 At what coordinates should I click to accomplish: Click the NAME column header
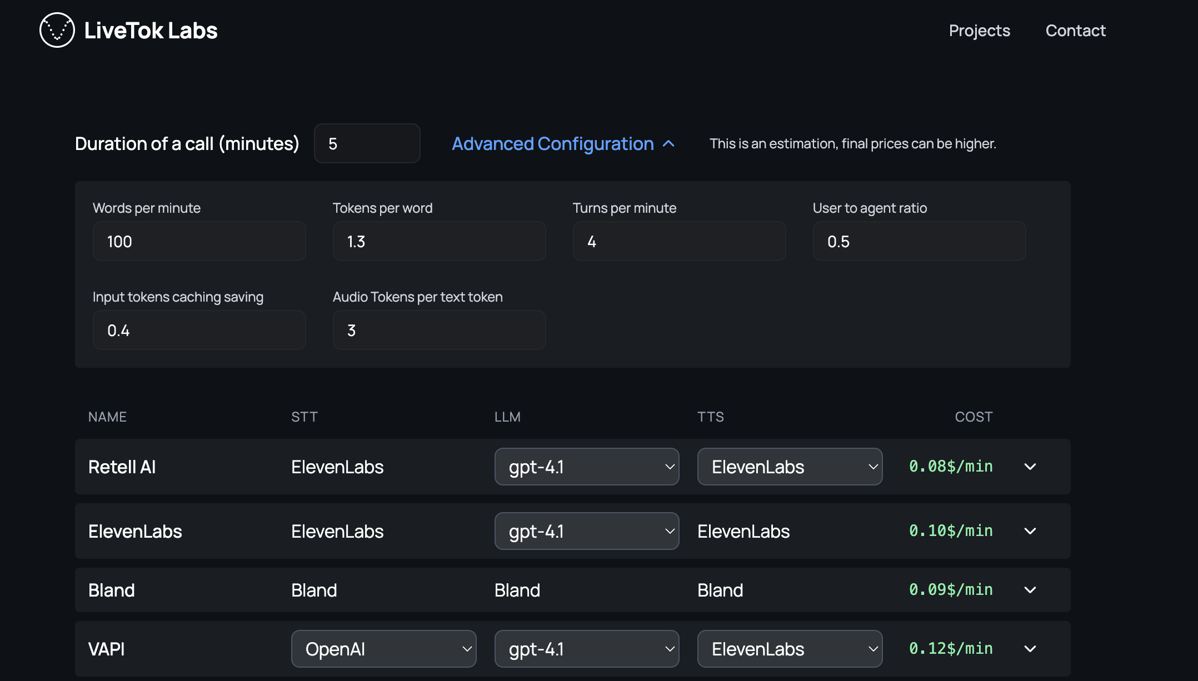click(x=107, y=417)
